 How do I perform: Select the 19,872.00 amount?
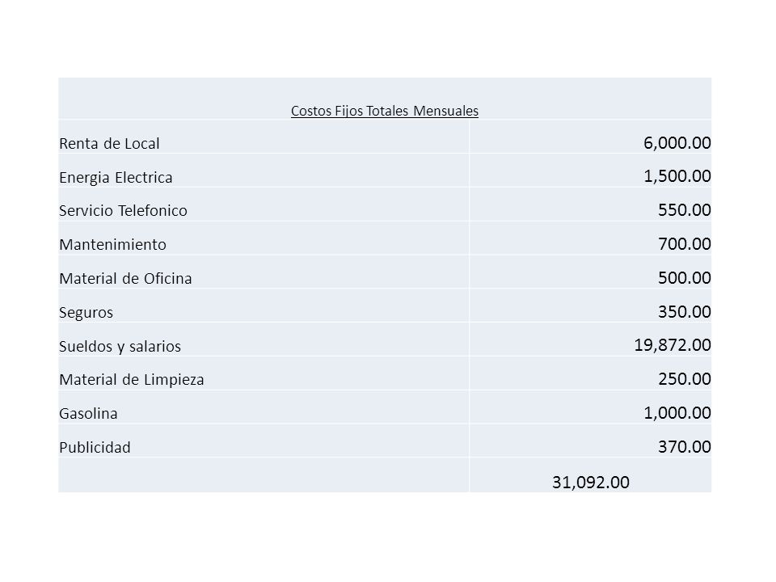(x=673, y=345)
